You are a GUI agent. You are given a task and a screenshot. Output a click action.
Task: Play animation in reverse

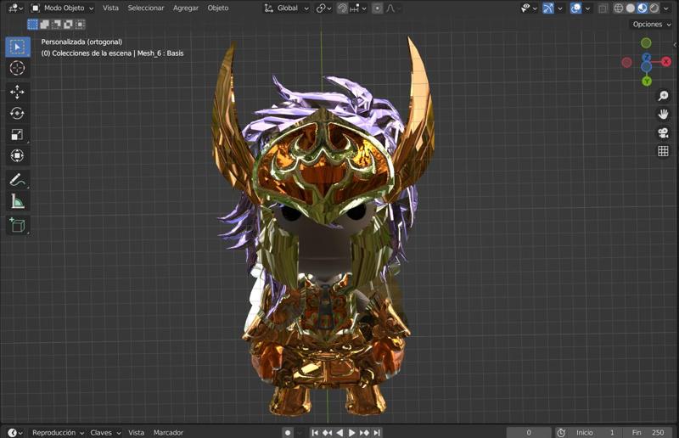click(x=340, y=432)
